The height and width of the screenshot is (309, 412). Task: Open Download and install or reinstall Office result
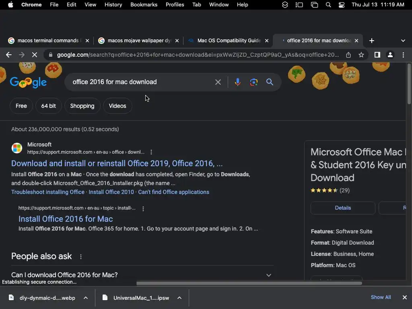point(117,163)
